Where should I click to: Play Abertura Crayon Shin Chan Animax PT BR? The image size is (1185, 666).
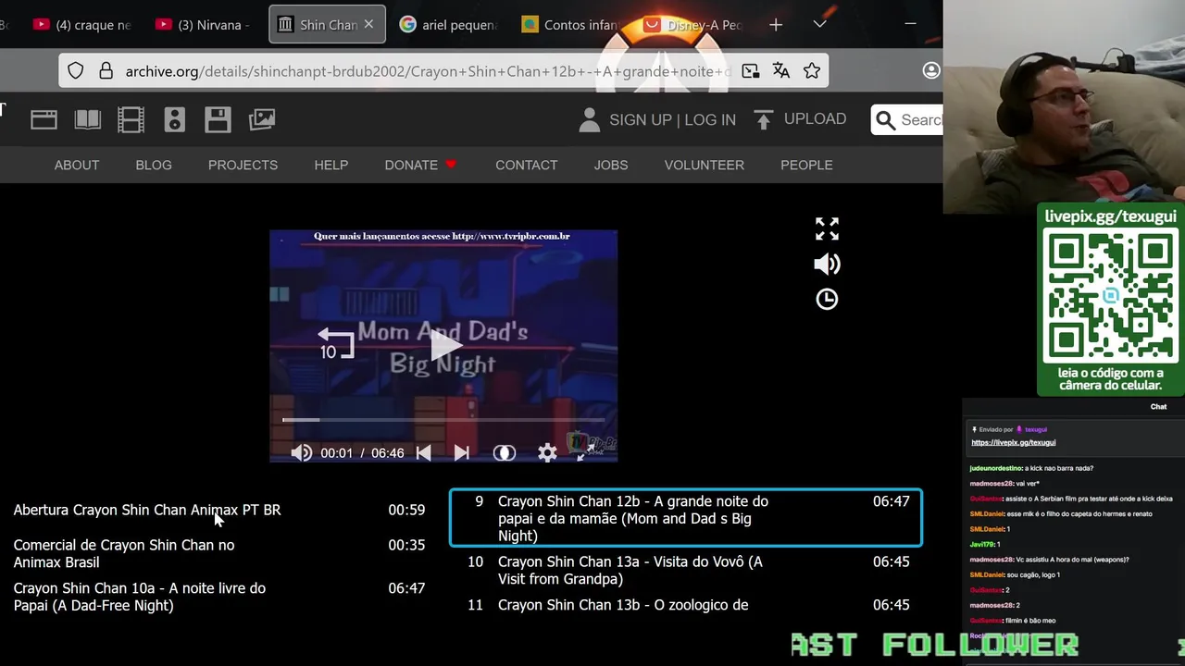tap(219, 510)
